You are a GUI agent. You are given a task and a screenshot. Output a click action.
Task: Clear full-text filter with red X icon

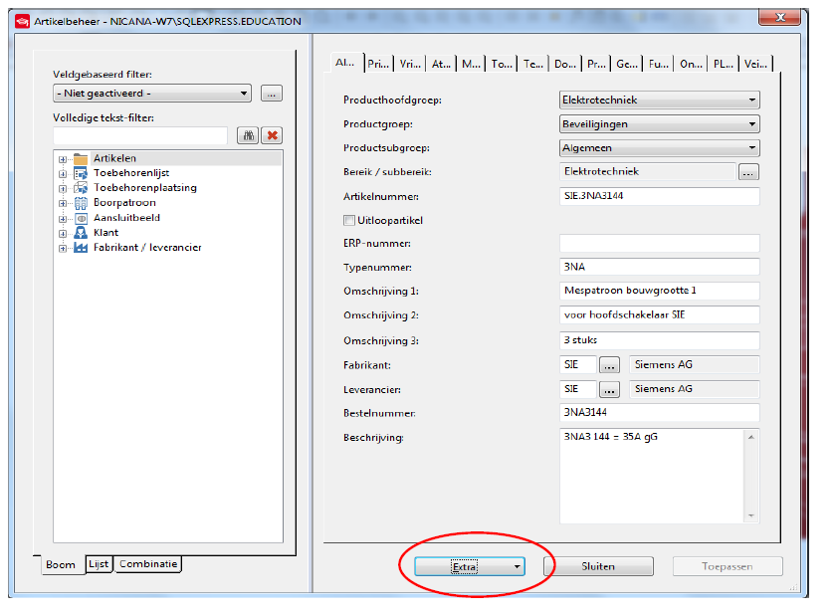pos(273,135)
